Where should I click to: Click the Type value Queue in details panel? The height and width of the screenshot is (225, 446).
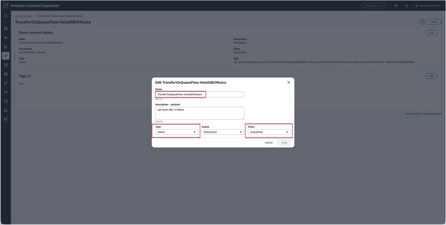pos(22,62)
